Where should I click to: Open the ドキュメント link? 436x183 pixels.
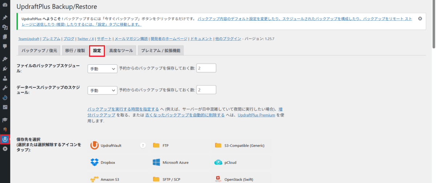201,38
